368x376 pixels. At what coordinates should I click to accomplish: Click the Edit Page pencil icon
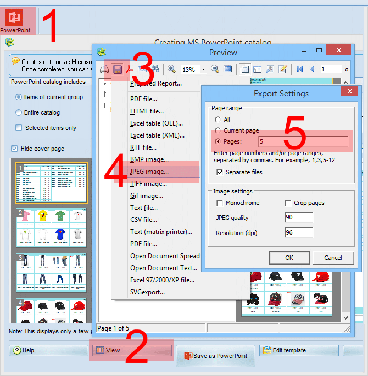283,69
